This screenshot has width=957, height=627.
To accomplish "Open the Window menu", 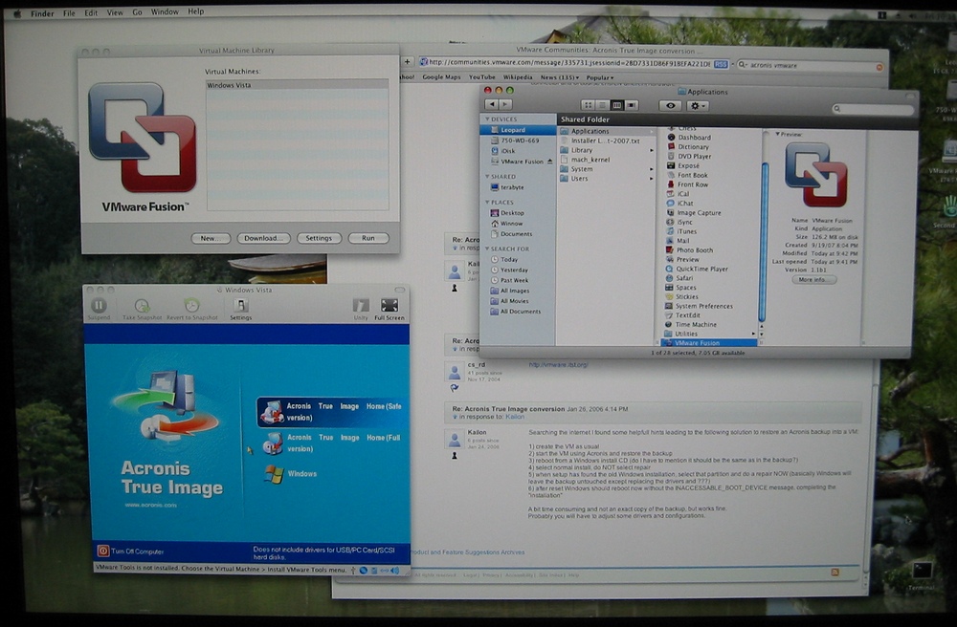I will coord(165,11).
